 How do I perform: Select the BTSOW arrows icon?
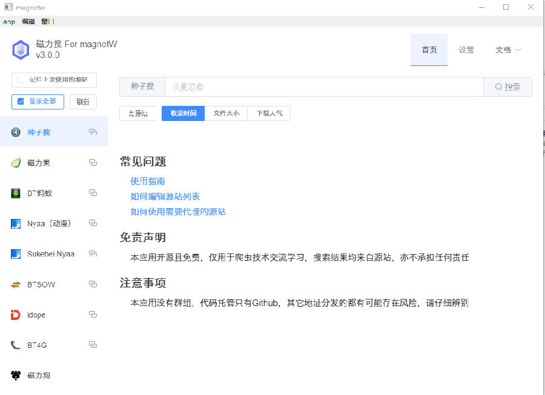[16, 285]
